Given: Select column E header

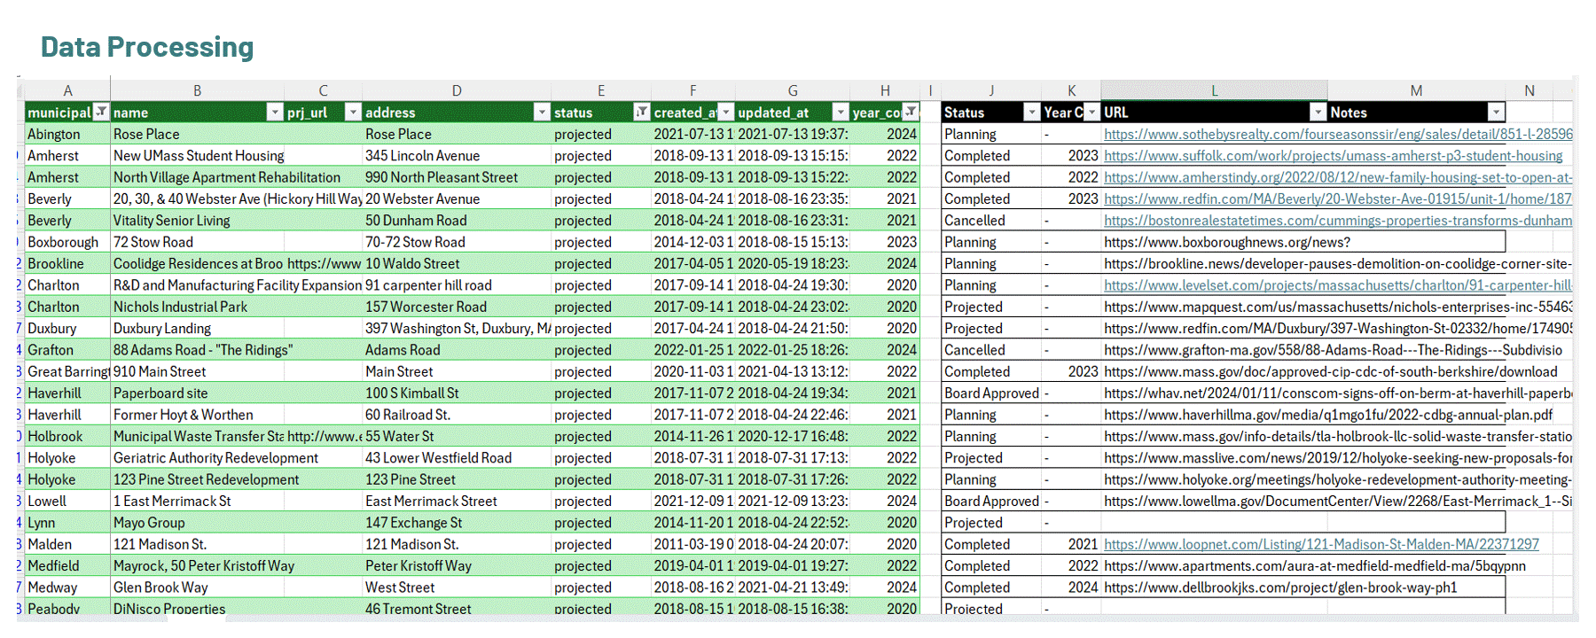Looking at the screenshot, I should [601, 90].
